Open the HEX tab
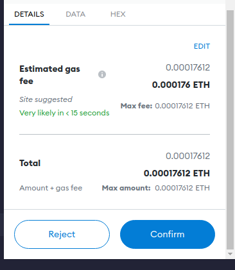The width and height of the screenshot is (235, 270). pyautogui.click(x=118, y=14)
